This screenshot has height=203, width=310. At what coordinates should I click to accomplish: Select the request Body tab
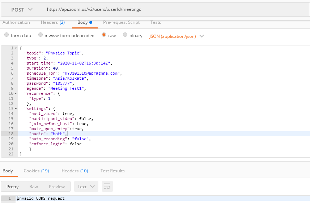[x=85, y=22]
